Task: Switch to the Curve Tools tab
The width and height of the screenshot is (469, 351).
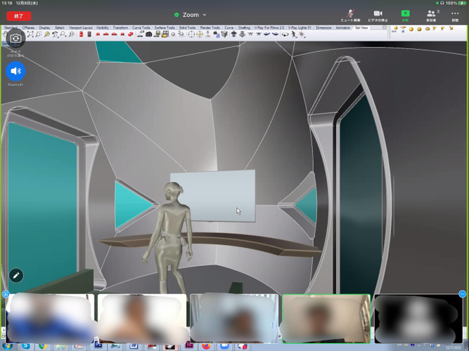Action: (x=141, y=27)
